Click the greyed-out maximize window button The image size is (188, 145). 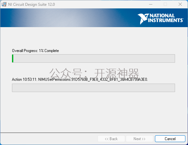point(165,4)
